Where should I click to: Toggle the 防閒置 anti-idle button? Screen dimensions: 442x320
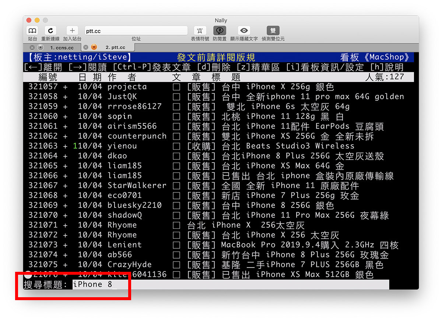coord(220,31)
